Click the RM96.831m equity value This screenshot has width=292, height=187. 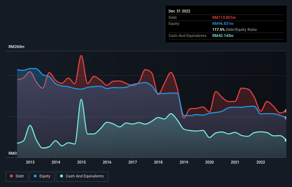(223, 23)
